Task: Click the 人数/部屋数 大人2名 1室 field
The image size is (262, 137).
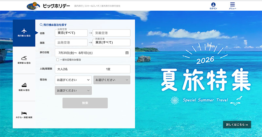Action: point(93,69)
